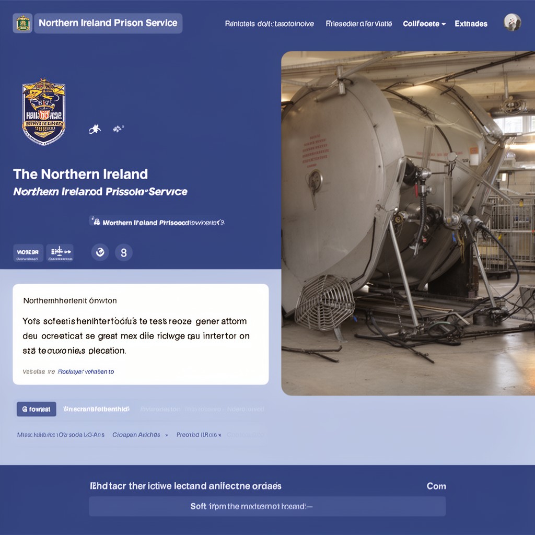Click the italic Prison Service subtitle
Viewport: 535px width, 535px height.
click(x=100, y=192)
